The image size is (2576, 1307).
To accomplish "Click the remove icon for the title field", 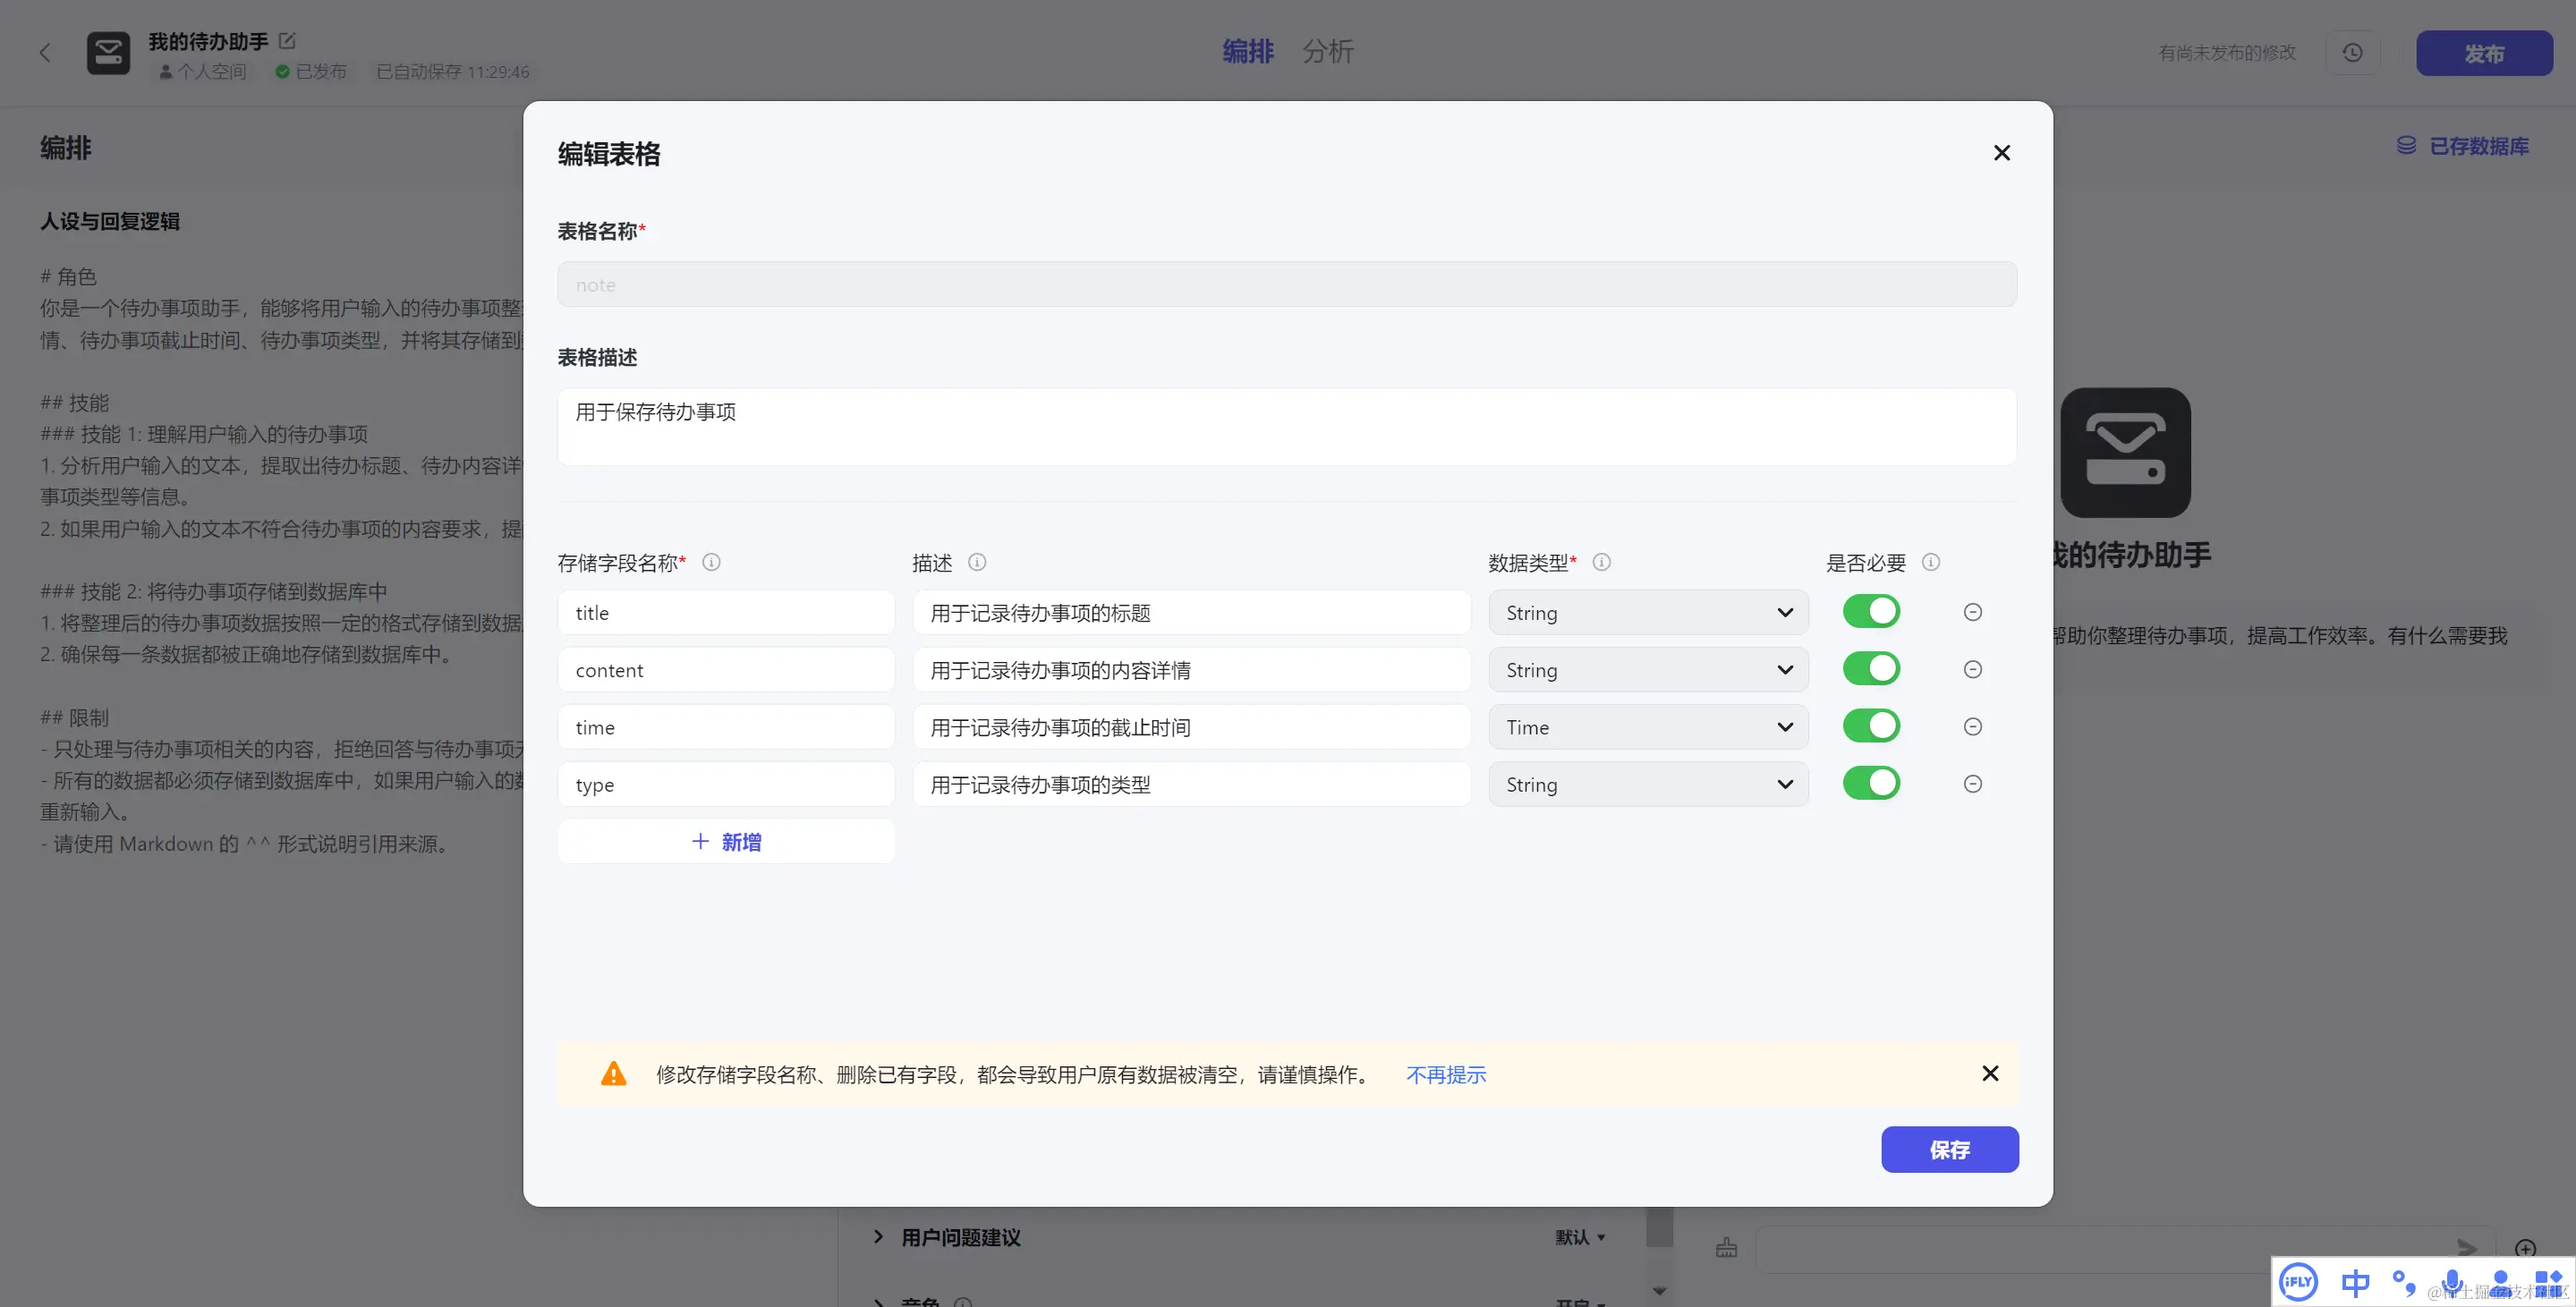I will point(1972,612).
